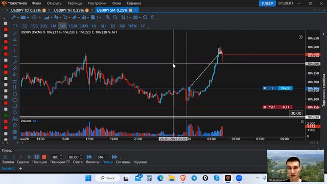Click the 00:00 time field in player
327x184 pixels.
74,157
